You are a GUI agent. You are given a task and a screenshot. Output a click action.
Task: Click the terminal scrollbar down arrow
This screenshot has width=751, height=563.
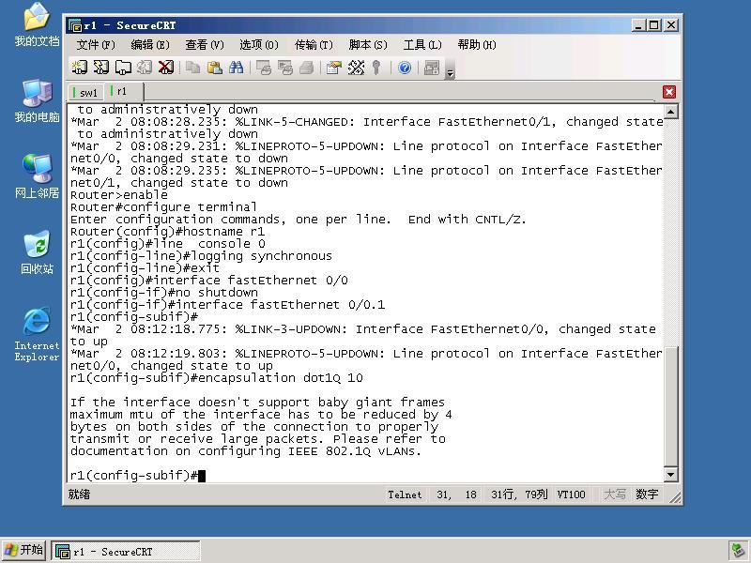coord(671,475)
